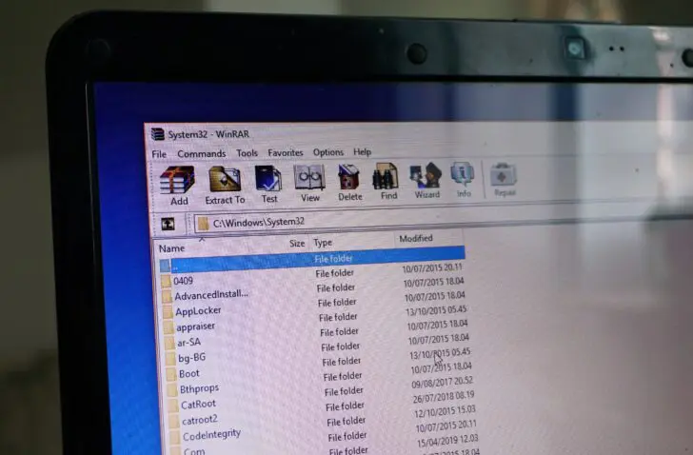693x455 pixels.
Task: Select the appraiser folder name
Action: pyautogui.click(x=195, y=326)
